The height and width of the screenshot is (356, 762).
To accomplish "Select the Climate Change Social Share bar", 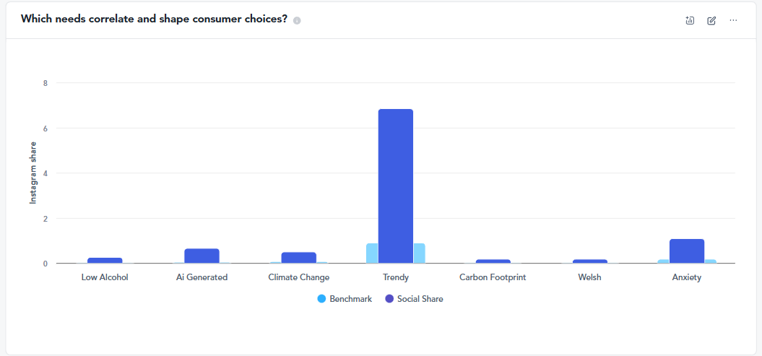I will pos(298,257).
